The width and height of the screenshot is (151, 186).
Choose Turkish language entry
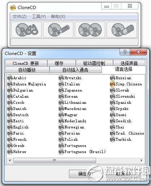(124, 139)
